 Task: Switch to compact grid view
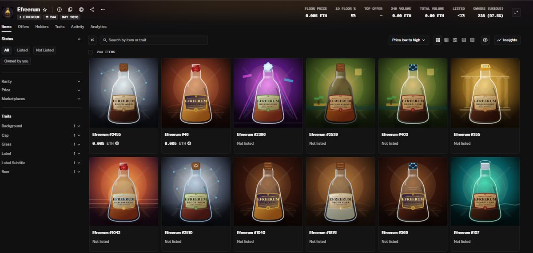[446, 40]
